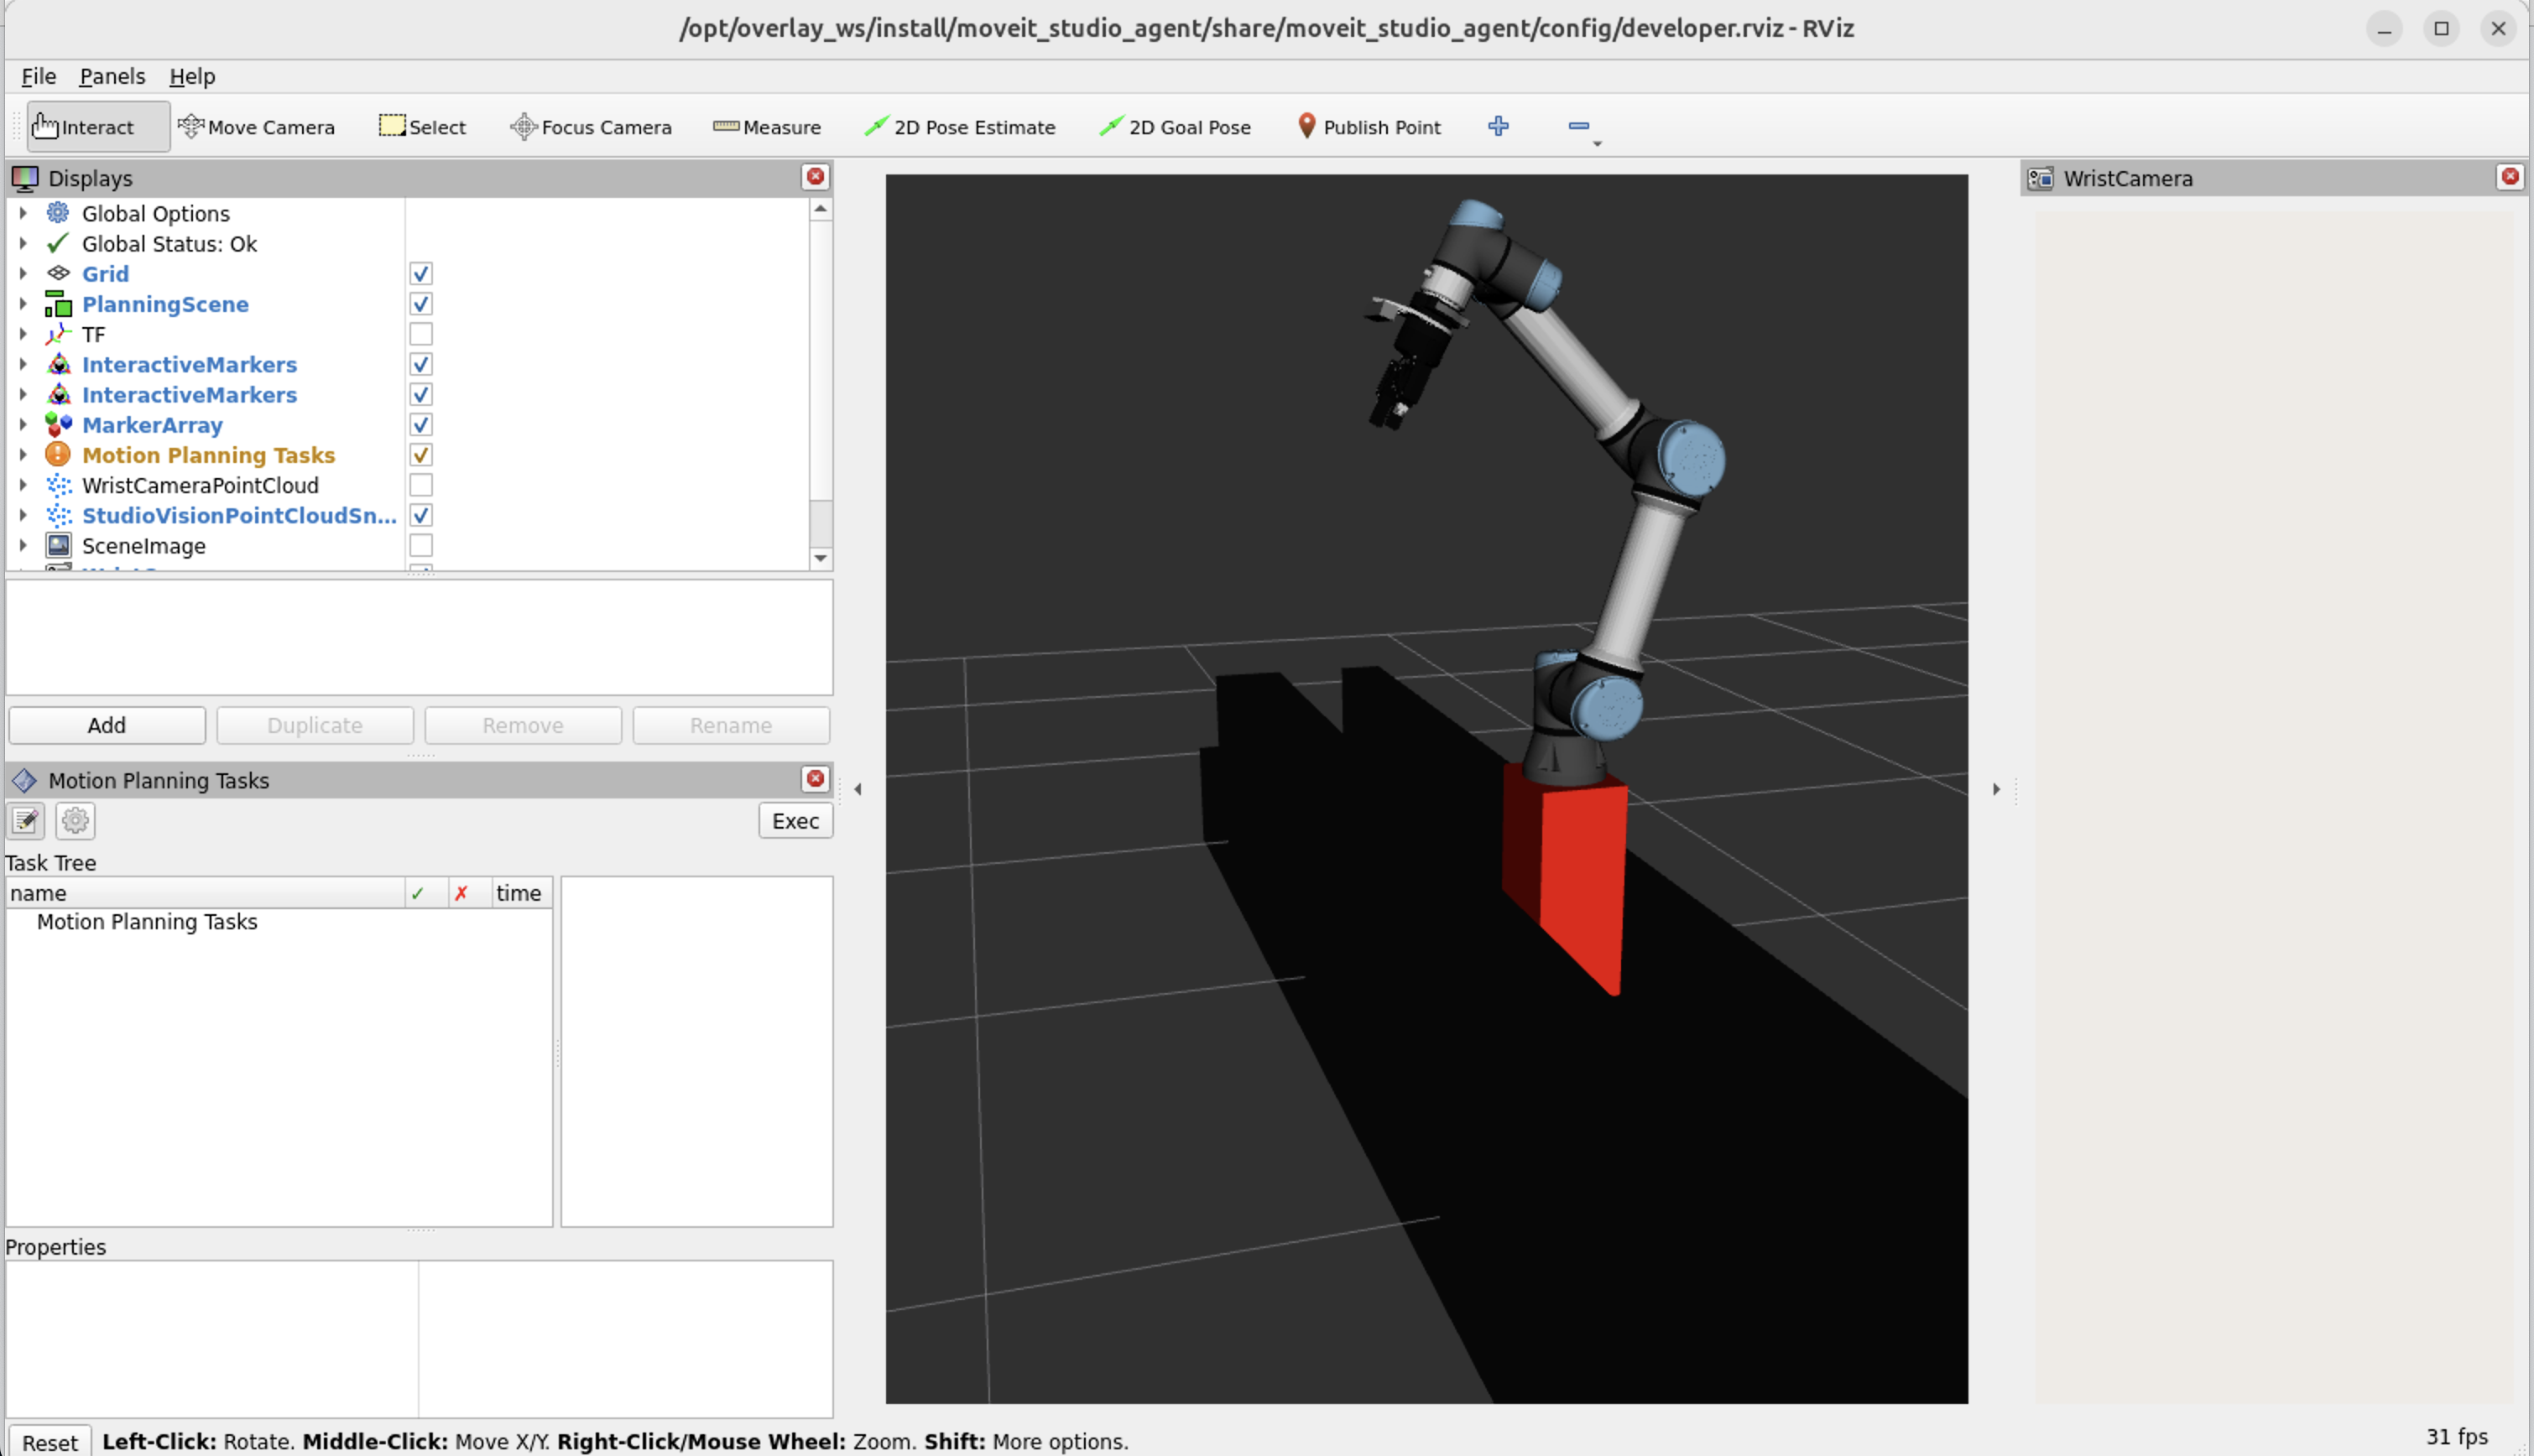
Task: Enable the TF display checkbox
Action: (x=421, y=334)
